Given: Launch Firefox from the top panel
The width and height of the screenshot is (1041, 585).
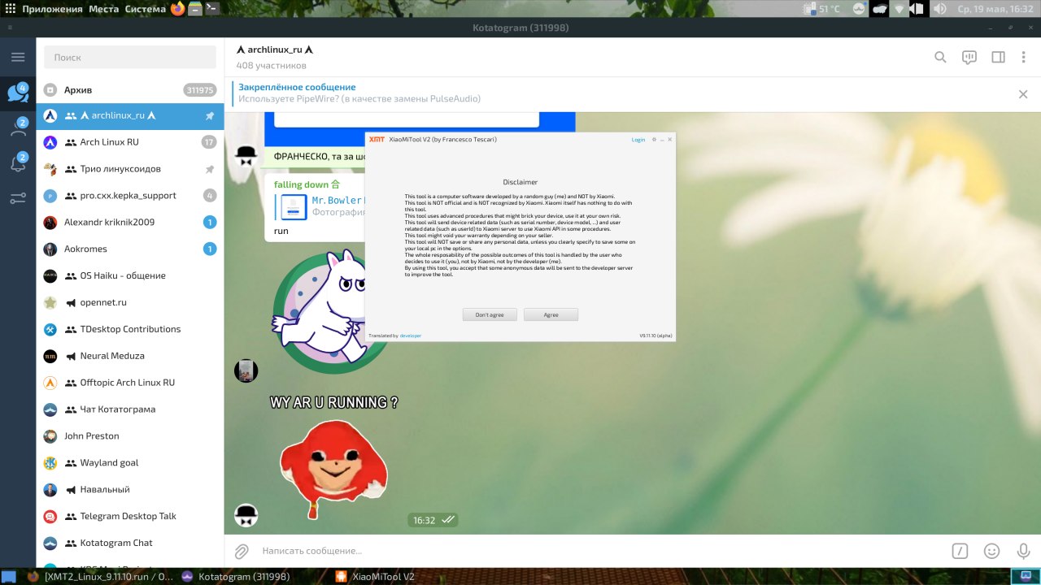Looking at the screenshot, I should click(178, 9).
